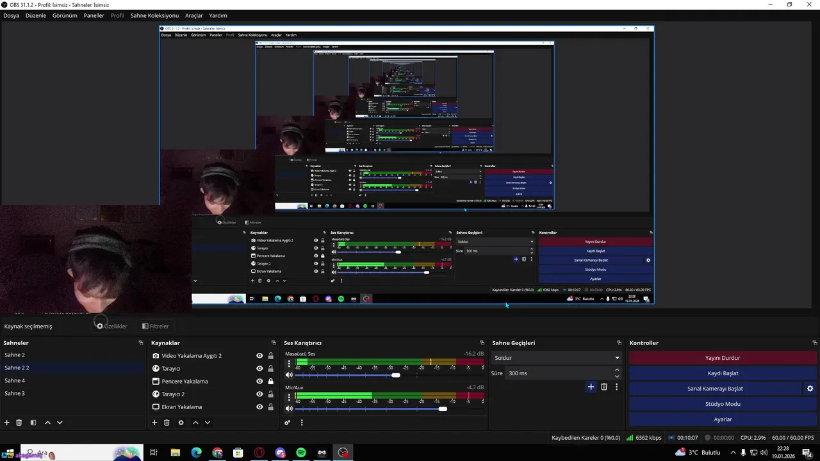The height and width of the screenshot is (461, 820).
Task: Open Masaüstü Ses options three dots
Action: coord(289,363)
